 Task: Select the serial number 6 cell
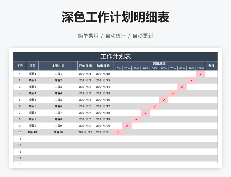pyautogui.click(x=20, y=106)
